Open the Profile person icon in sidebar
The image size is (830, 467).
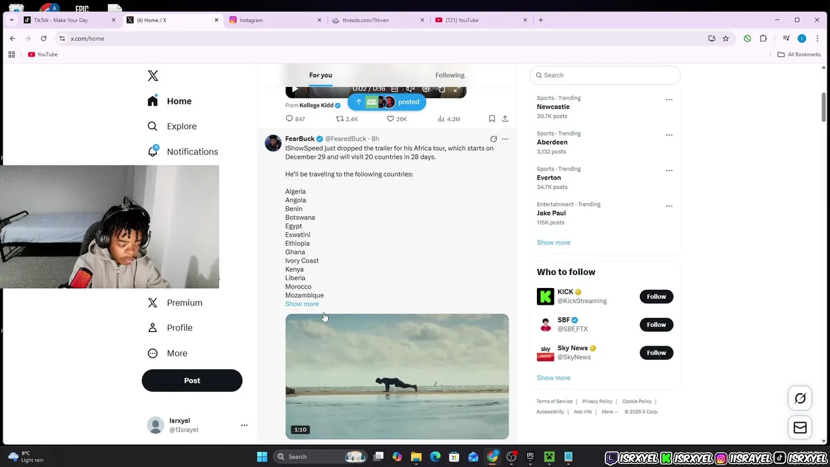coord(152,328)
